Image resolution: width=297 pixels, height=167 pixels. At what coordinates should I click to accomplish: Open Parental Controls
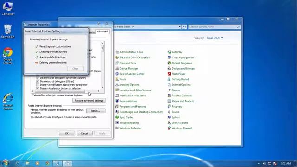(180, 96)
